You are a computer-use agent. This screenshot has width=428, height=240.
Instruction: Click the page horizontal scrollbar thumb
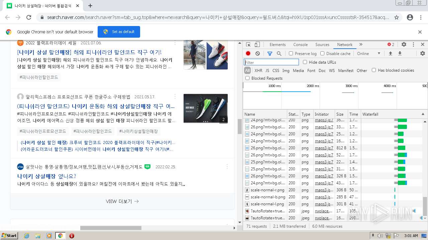(111, 228)
